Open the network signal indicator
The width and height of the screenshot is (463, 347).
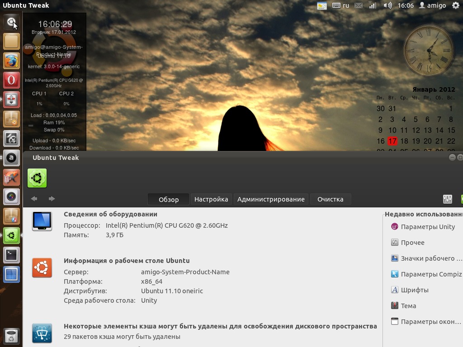[x=373, y=5]
